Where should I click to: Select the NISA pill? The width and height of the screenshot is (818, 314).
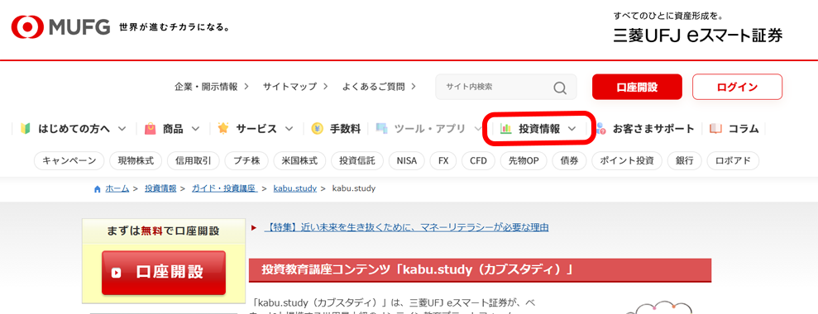click(x=407, y=160)
